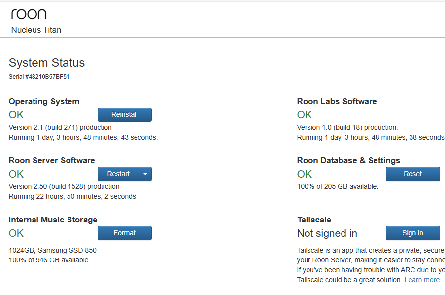445x295 pixels.
Task: Click the Internal Music Storage heading
Action: click(x=53, y=220)
